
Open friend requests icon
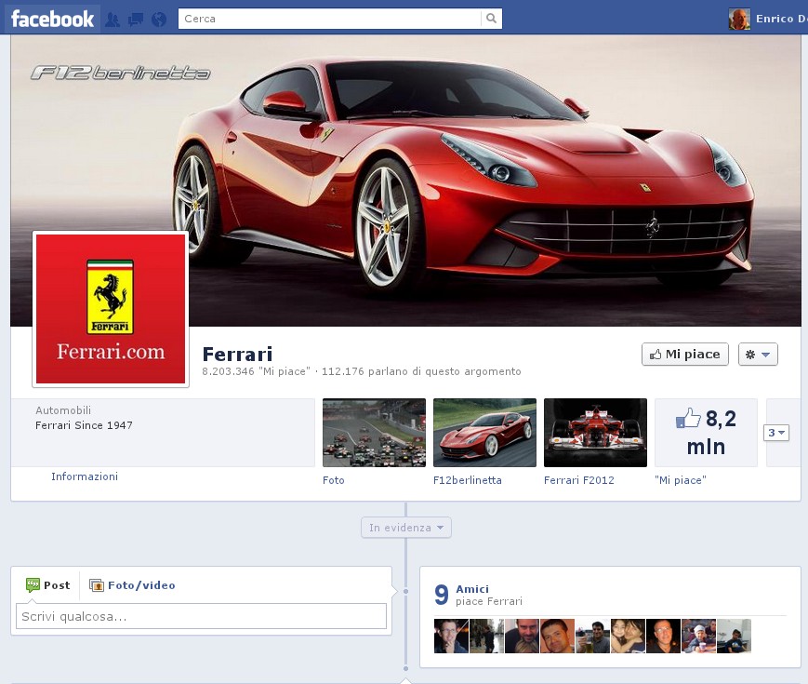(113, 20)
